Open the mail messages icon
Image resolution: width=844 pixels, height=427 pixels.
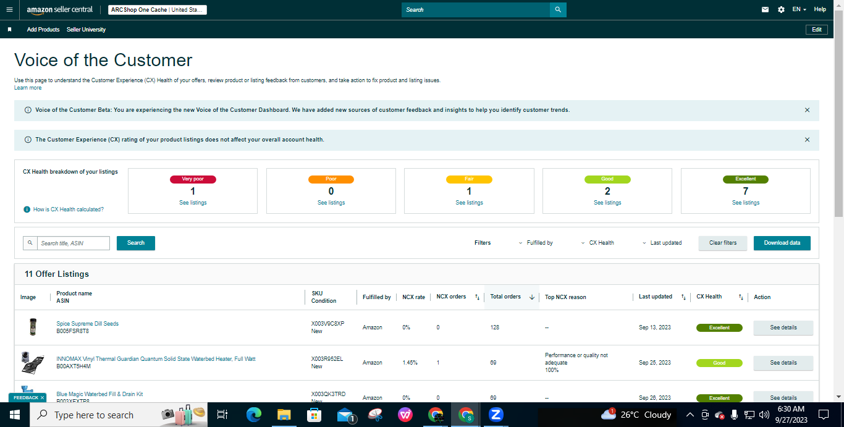point(766,9)
